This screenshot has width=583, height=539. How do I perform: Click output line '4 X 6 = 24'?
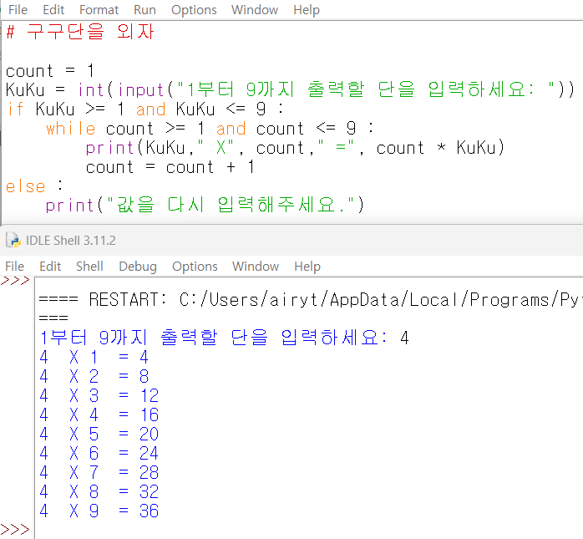point(99,453)
